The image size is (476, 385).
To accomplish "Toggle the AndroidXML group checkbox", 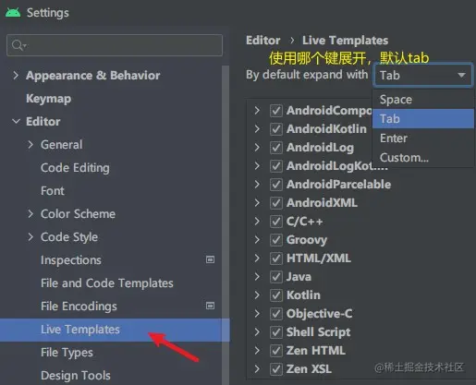I will click(x=276, y=203).
